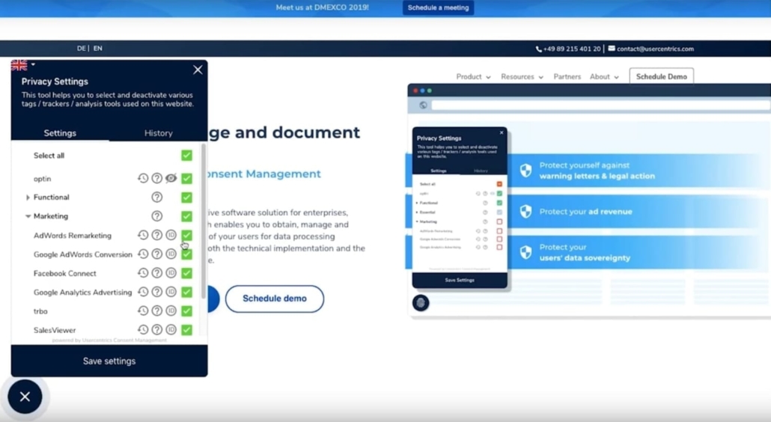Uncheck Google Analytics Advertising checkbox

187,292
